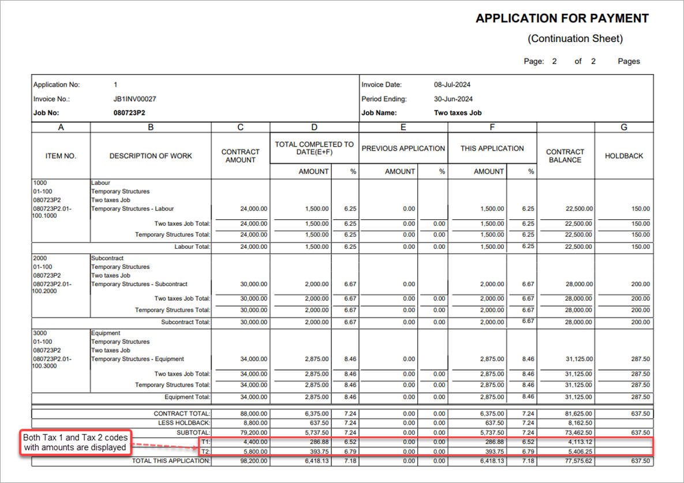Screen dimensions: 684x483
Task: Click the (Continuation Sheet) subtitle
Action: (575, 39)
